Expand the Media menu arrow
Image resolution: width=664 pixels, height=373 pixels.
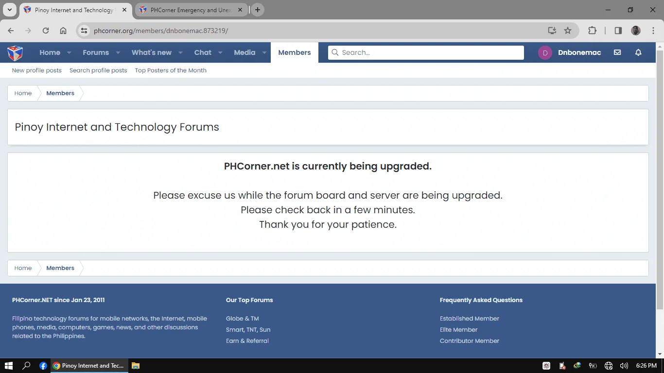tap(264, 52)
